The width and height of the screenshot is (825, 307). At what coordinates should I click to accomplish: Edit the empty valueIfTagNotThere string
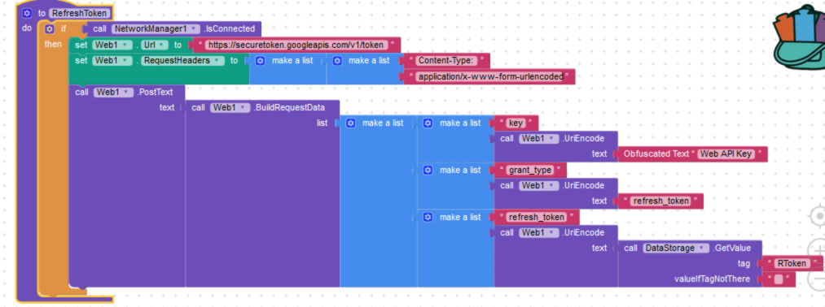click(x=779, y=279)
